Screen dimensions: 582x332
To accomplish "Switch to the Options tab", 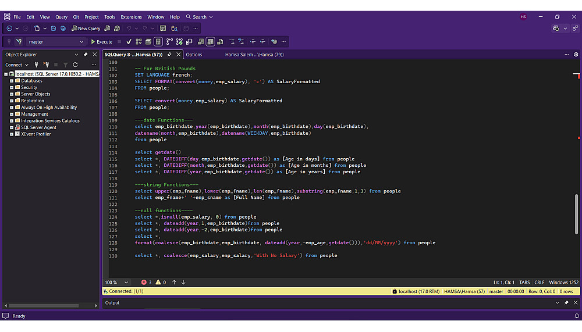I will point(194,55).
